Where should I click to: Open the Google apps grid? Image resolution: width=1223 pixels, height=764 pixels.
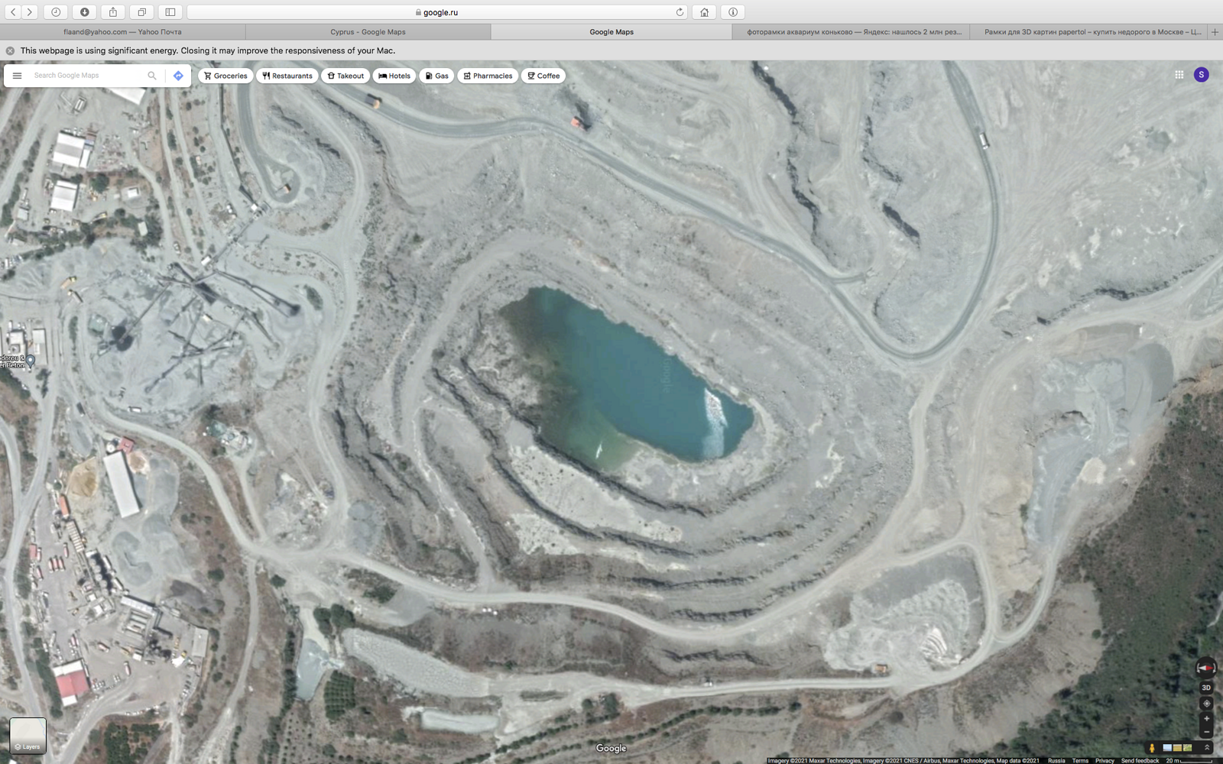[x=1179, y=75]
